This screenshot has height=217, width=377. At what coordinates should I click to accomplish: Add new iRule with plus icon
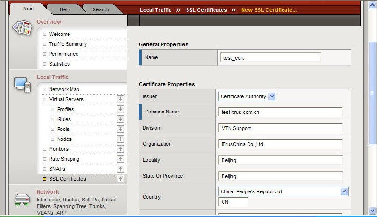point(120,119)
